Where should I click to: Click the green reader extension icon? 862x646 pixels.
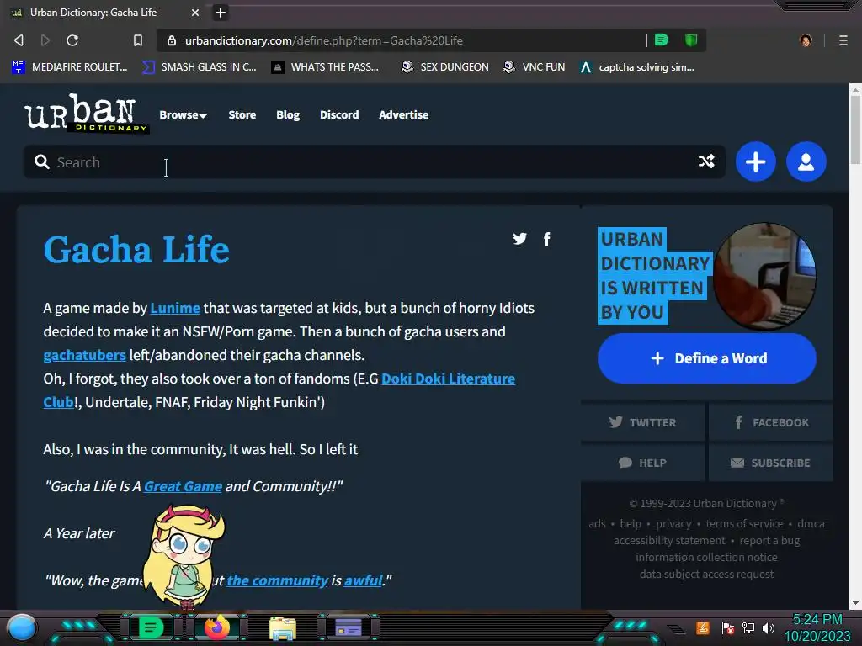[x=662, y=40]
